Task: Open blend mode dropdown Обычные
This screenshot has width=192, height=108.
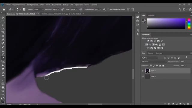Action: [154, 62]
